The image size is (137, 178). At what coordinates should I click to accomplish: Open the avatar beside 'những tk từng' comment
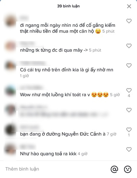[x=10, y=46]
